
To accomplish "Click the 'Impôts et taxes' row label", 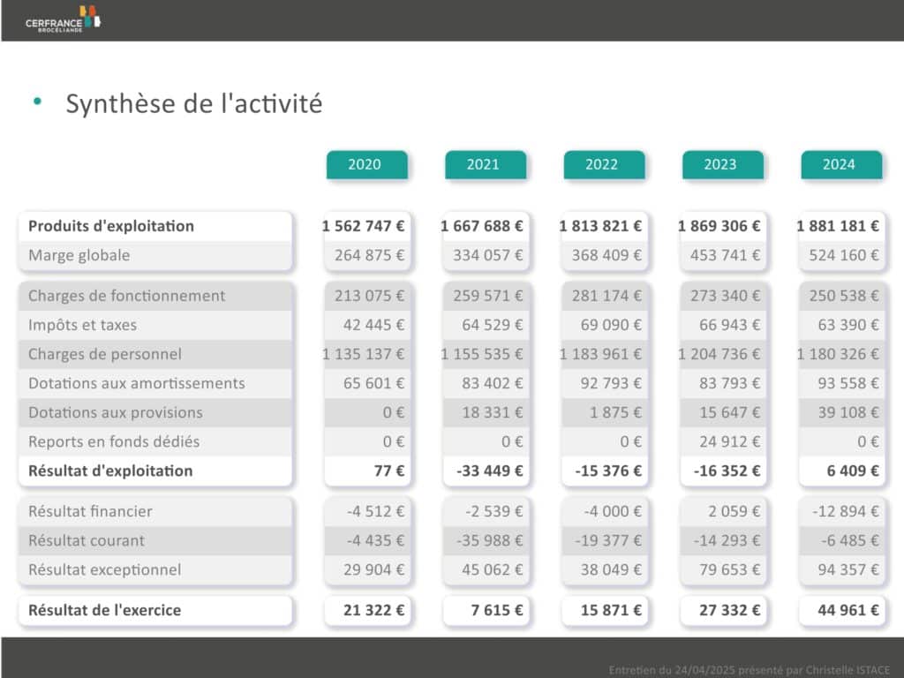I will pos(82,325).
